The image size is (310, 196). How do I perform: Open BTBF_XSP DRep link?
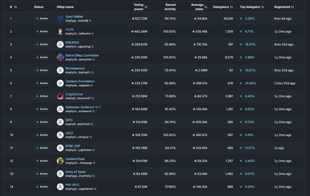pyautogui.click(x=73, y=146)
